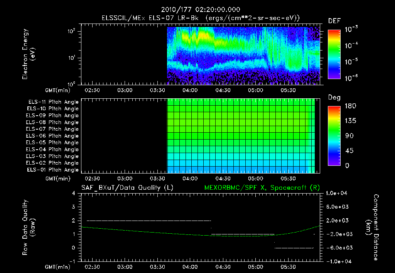
Task: Select the ELS-11 Pitch Angle row label
Action: coord(53,102)
